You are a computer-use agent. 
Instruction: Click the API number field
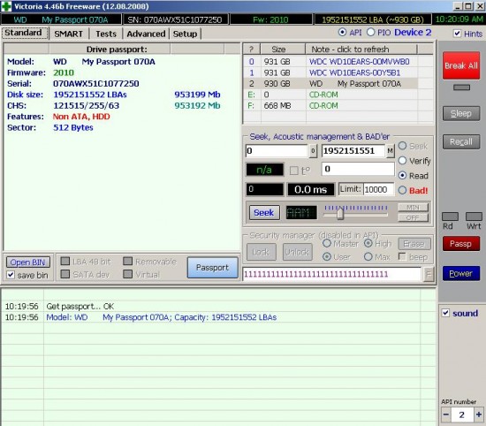pos(462,415)
